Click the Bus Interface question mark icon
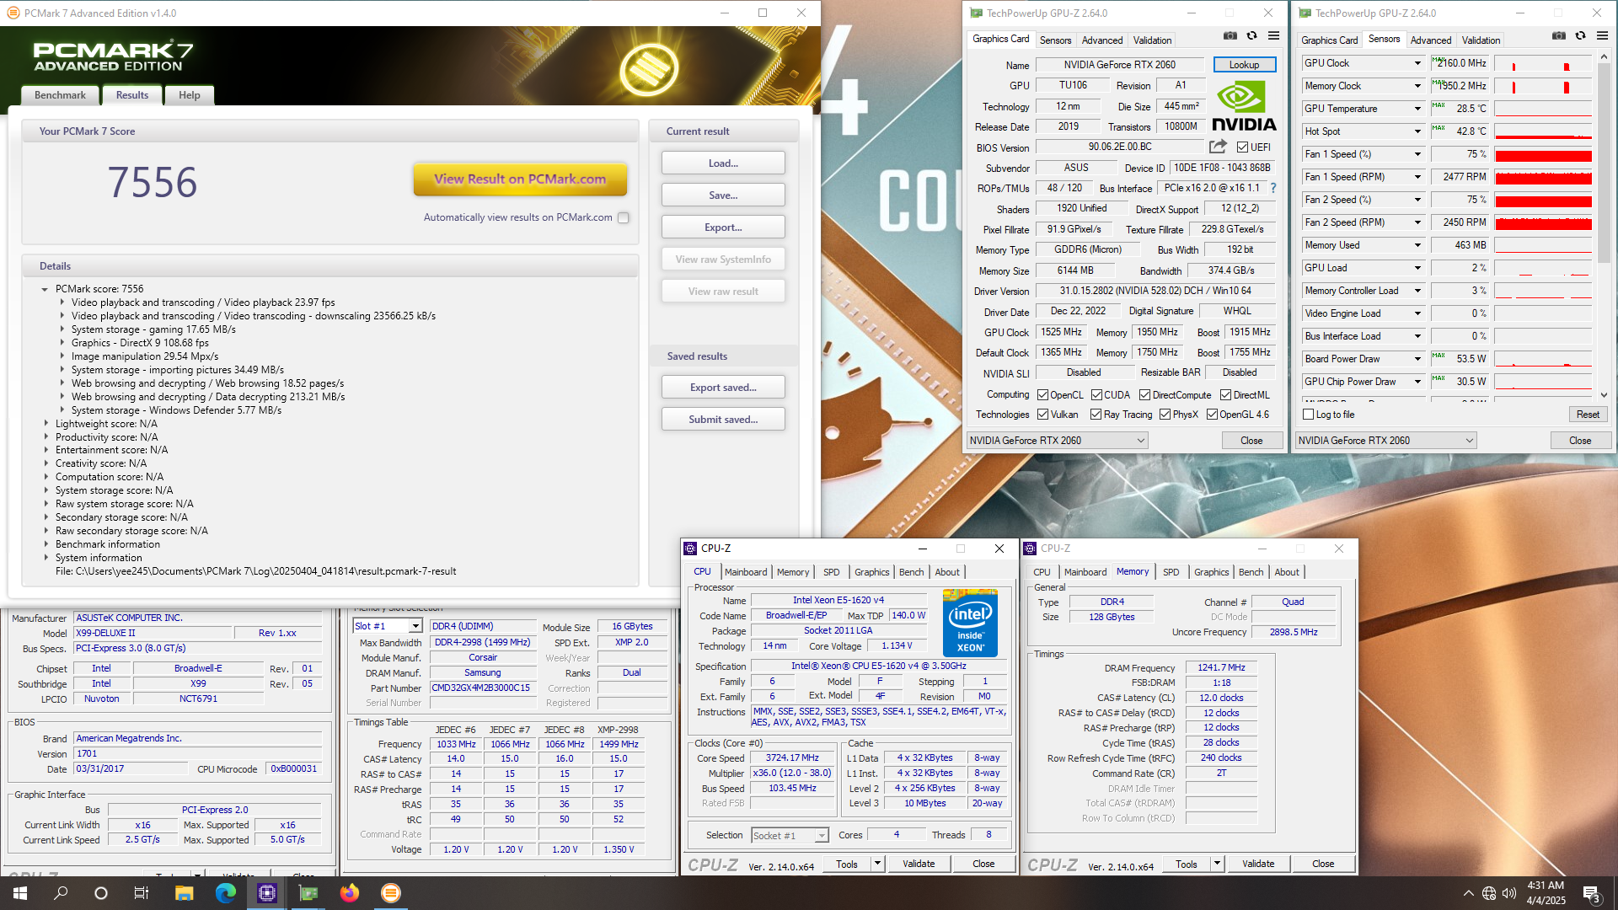 [x=1273, y=188]
